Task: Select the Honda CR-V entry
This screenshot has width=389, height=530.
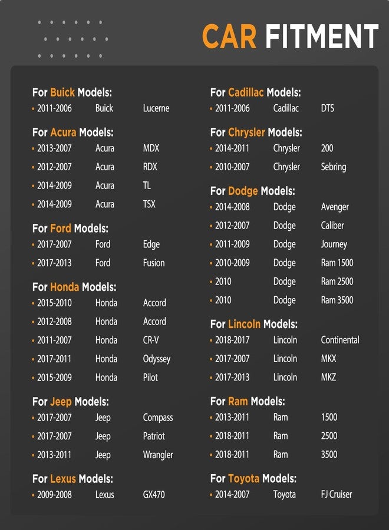Action: (95, 340)
